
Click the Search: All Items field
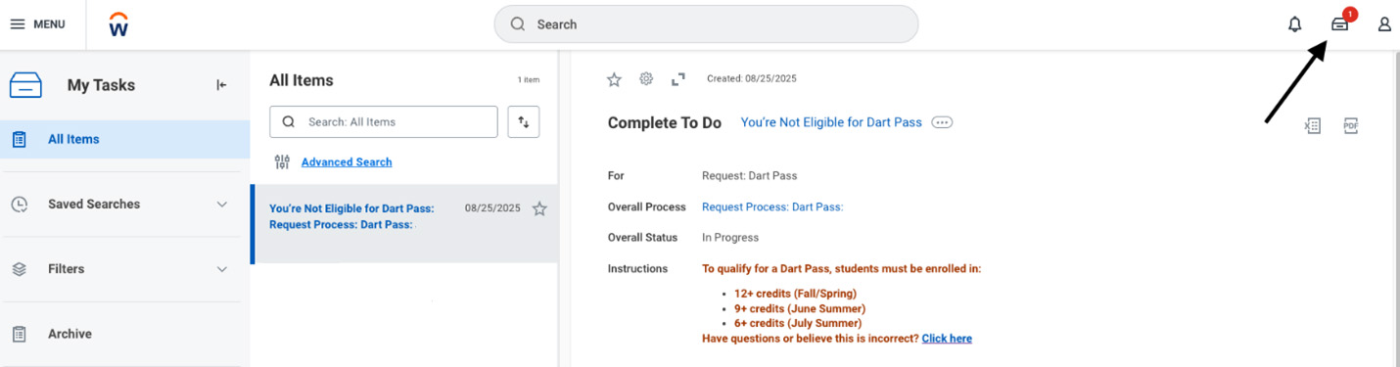pos(384,121)
